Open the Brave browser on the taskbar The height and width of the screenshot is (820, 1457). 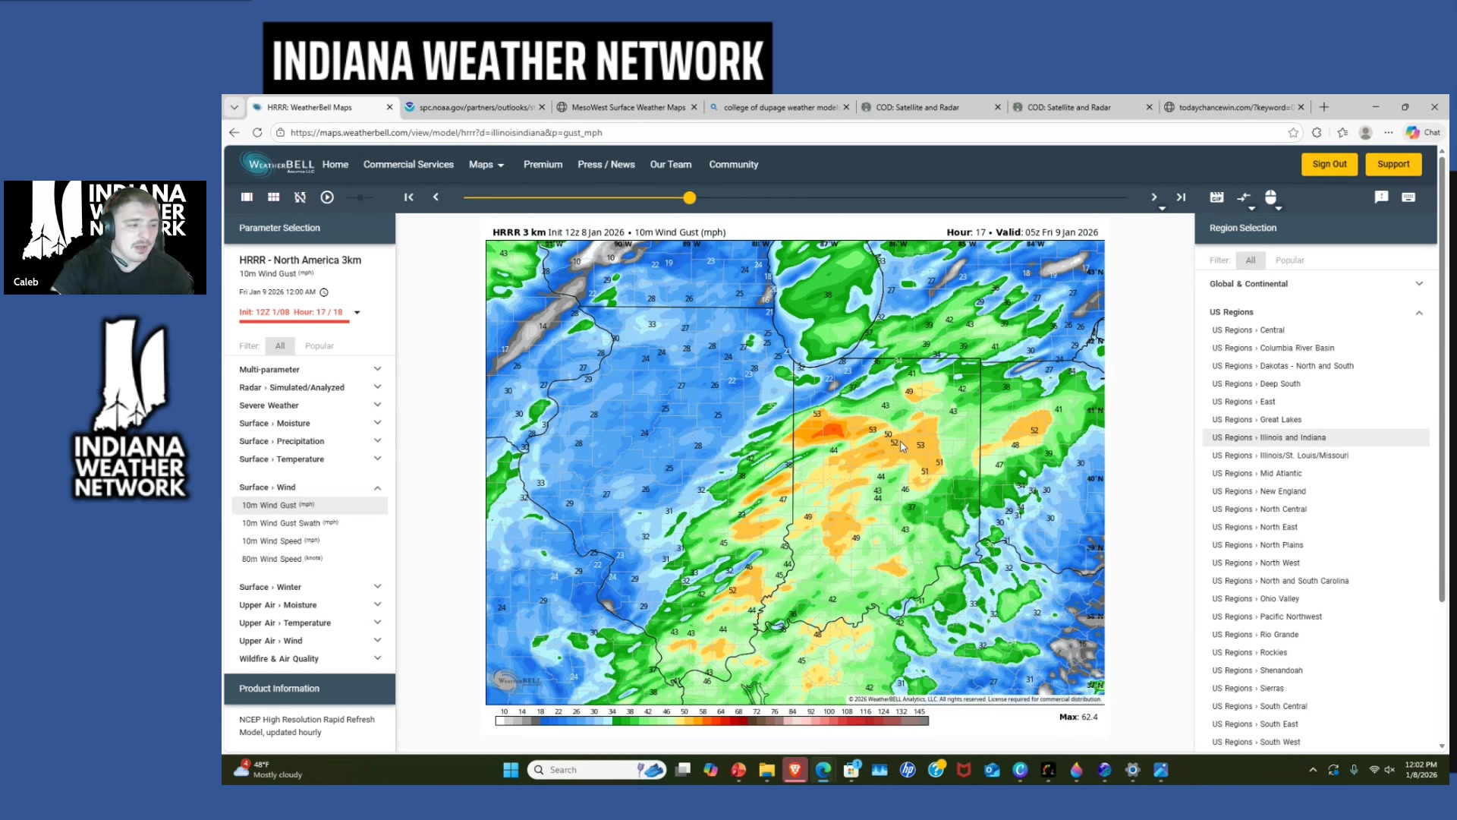tap(795, 770)
